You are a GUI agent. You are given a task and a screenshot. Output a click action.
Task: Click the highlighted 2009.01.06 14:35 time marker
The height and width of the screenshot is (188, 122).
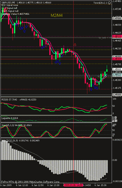pos(73,185)
